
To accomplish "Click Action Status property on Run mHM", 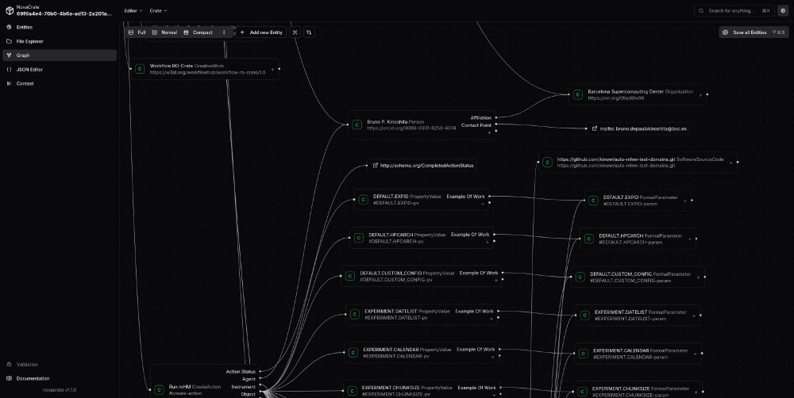I will click(241, 372).
